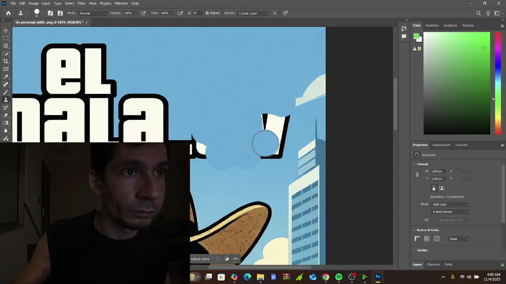
Task: Switch to the Swatches tab
Action: pos(432,25)
